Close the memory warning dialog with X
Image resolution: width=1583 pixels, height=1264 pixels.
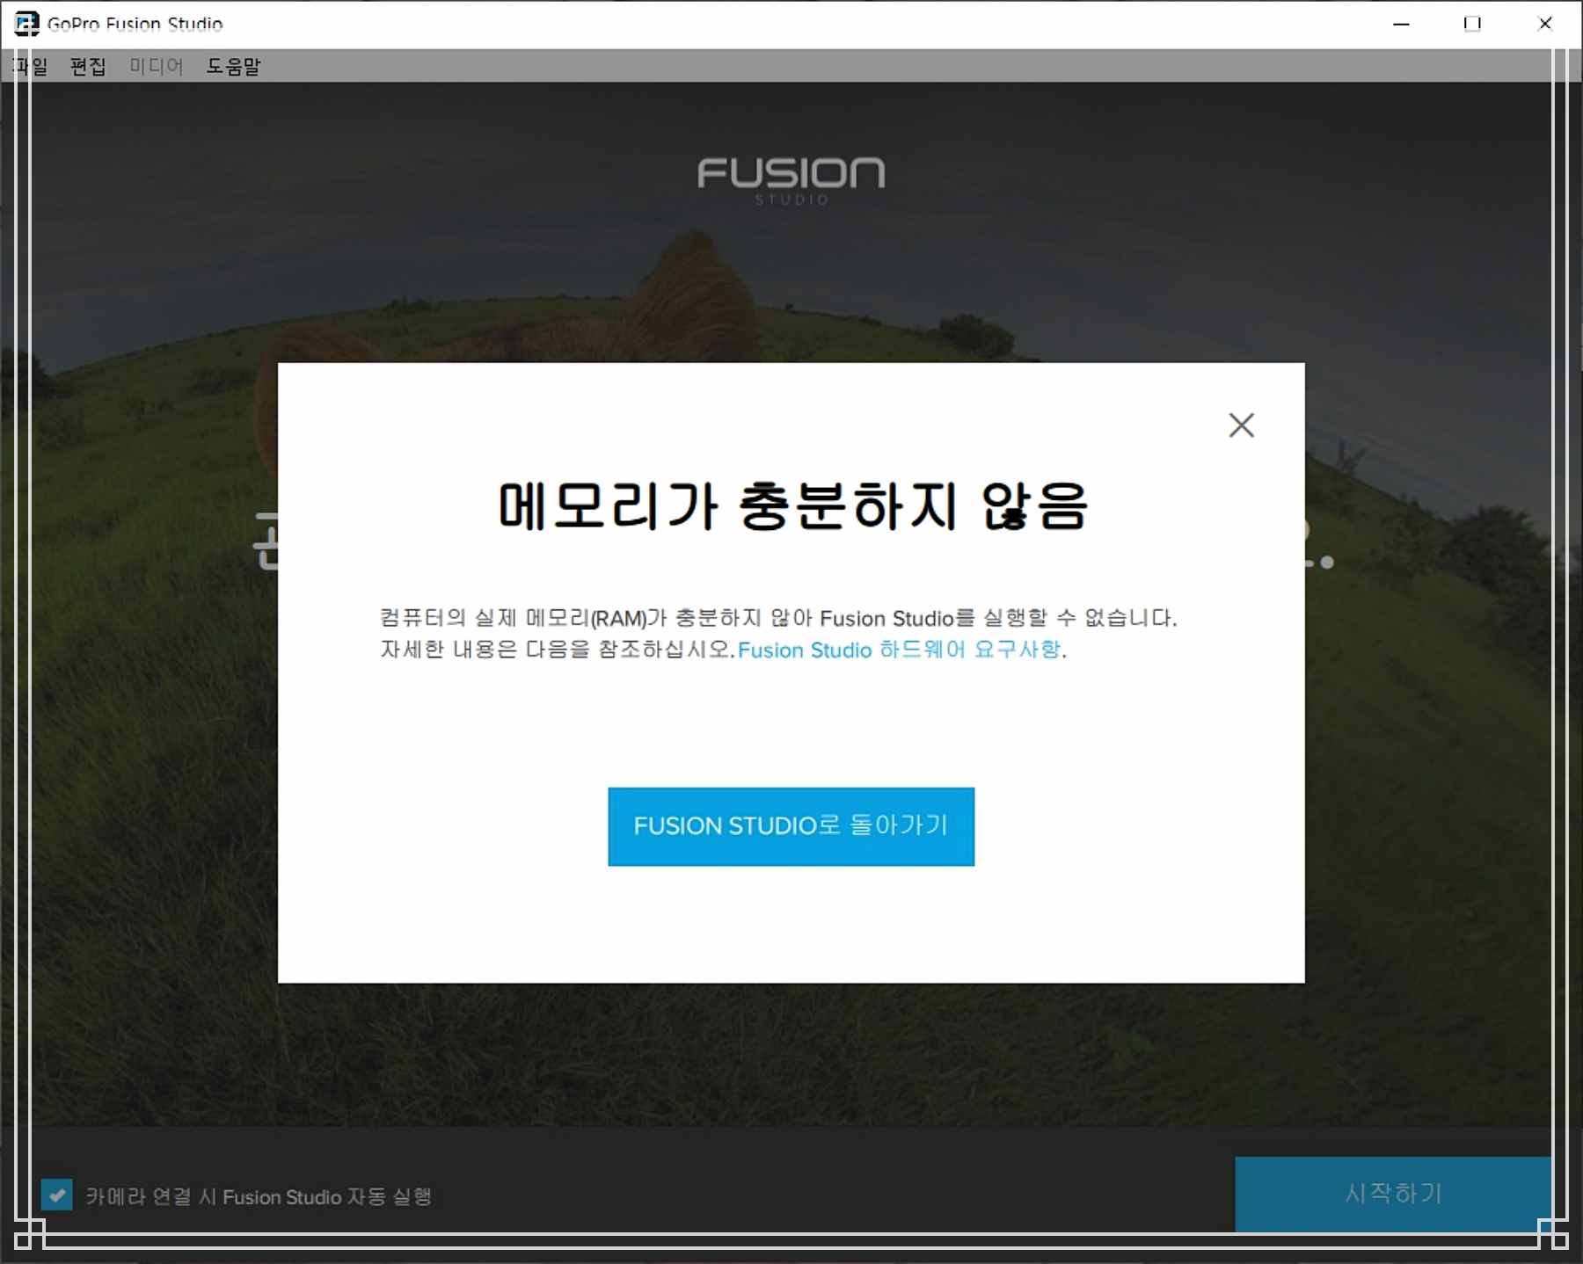click(1241, 425)
